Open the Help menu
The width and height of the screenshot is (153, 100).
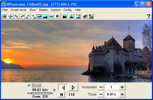coord(78,10)
